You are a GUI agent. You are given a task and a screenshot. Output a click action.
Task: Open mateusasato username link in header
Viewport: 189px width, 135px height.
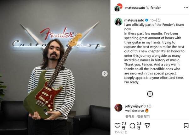135,8
